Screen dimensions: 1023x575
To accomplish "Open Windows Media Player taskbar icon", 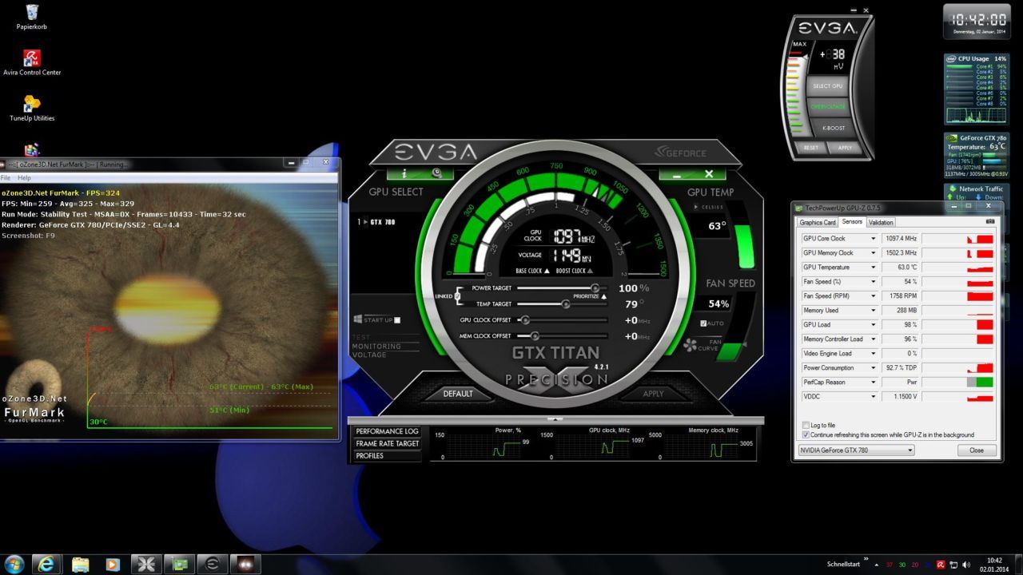I will click(113, 564).
